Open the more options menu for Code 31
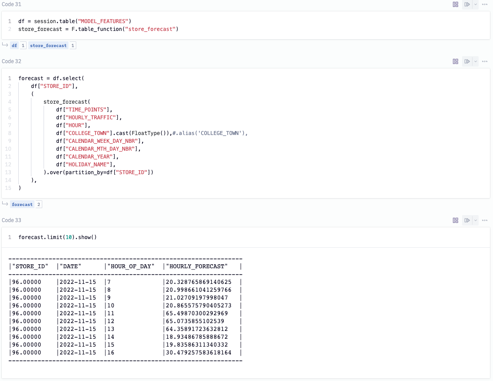Viewport: 493px width, 381px height. coord(484,4)
